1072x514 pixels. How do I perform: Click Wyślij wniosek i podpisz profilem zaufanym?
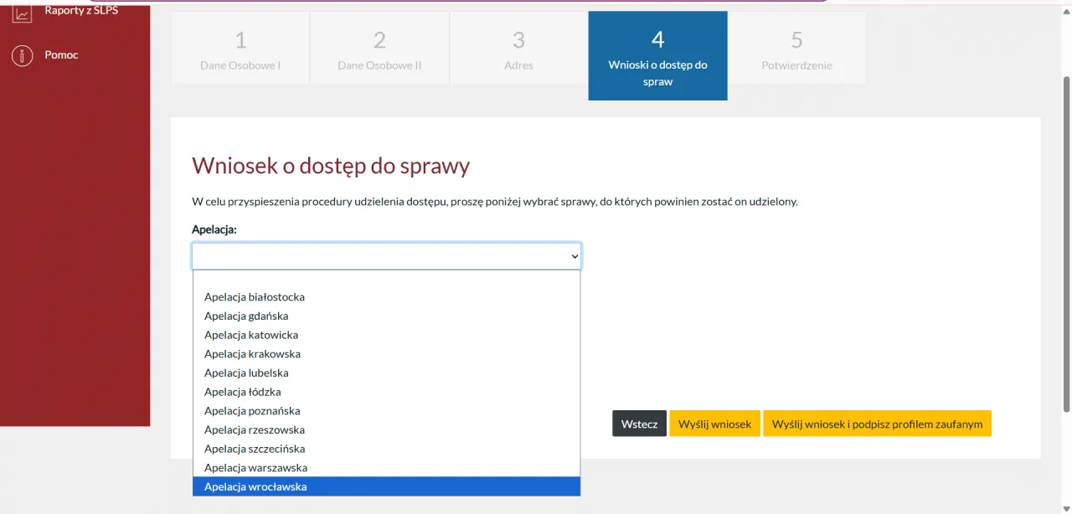(877, 424)
